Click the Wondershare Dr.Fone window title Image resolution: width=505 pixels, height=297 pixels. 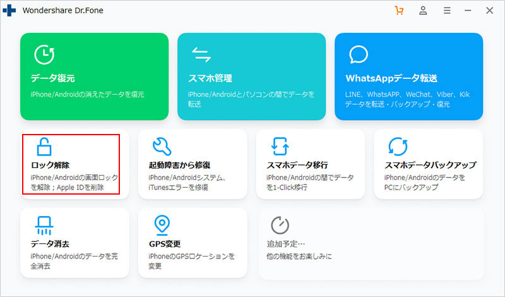point(62,10)
